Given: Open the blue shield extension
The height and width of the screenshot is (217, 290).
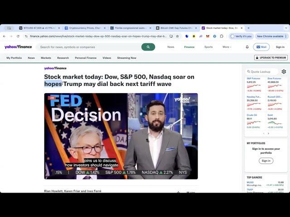Looking at the screenshot, I should pyautogui.click(x=187, y=36).
